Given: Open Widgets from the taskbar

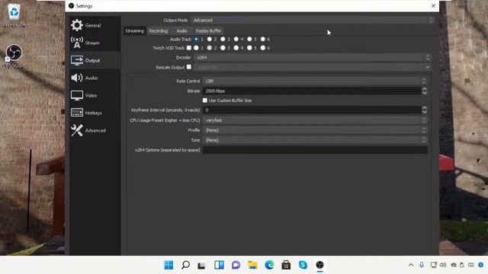Looking at the screenshot, I should pos(219,265).
